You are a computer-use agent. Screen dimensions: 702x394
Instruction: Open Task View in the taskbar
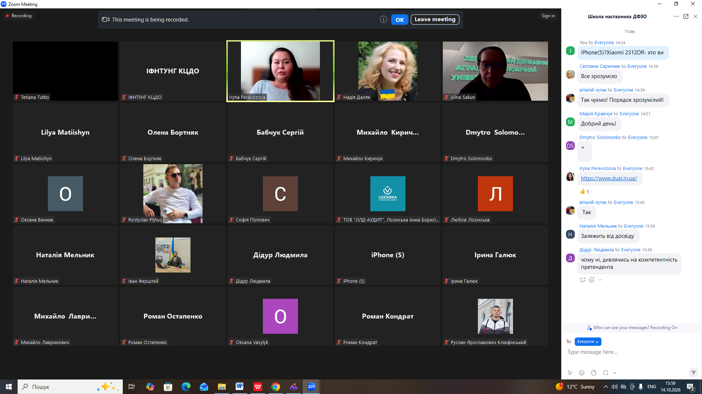132,387
